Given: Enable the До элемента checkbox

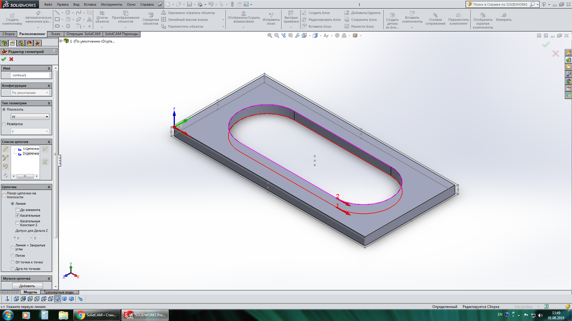Looking at the screenshot, I should coord(18,210).
